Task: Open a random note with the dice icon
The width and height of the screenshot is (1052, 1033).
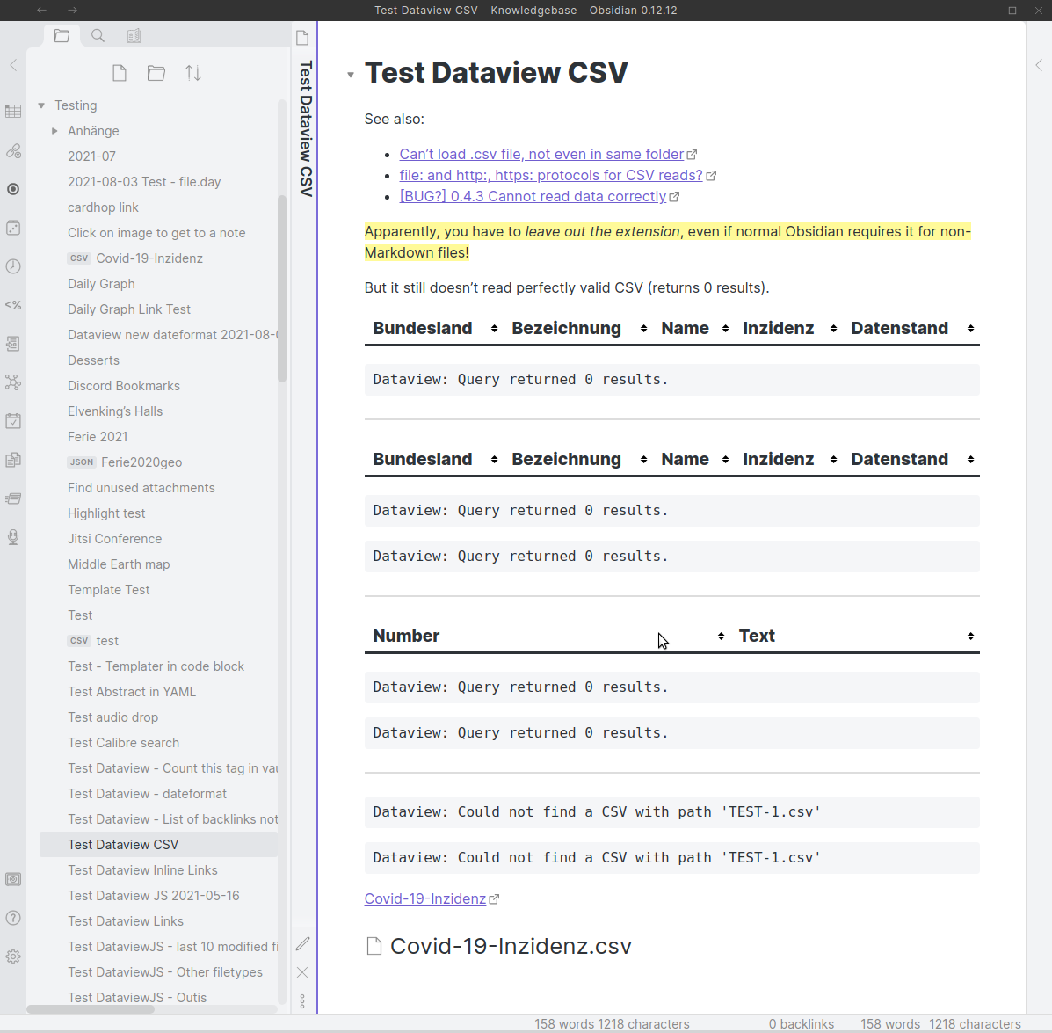Action: point(13,228)
